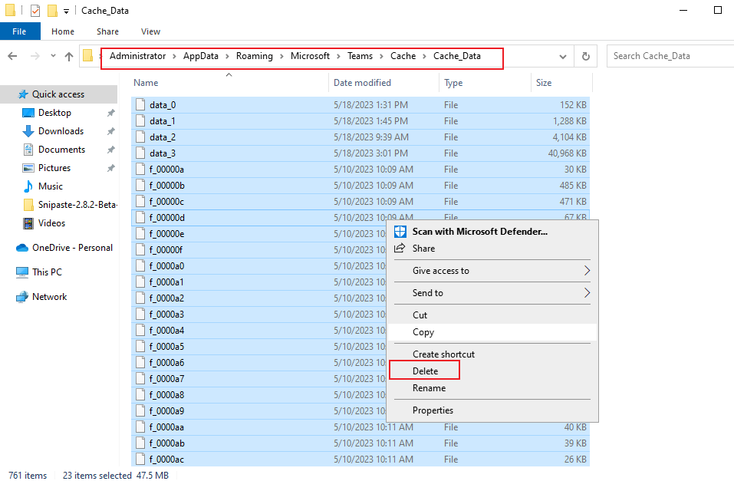Select the f_0000ac file
This screenshot has height=481, width=734.
pyautogui.click(x=360, y=460)
